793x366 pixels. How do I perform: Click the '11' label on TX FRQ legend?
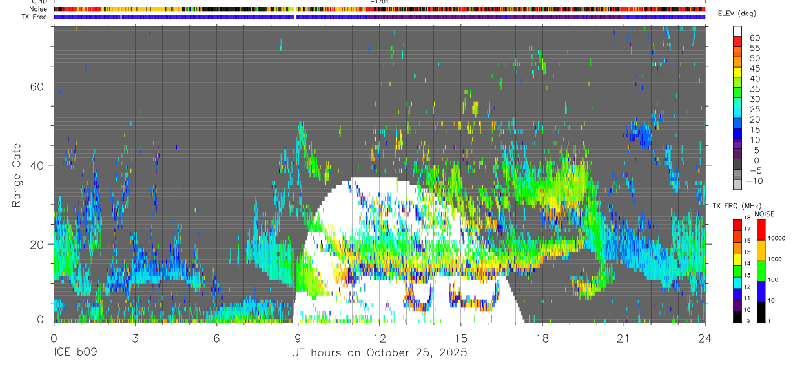click(x=748, y=299)
